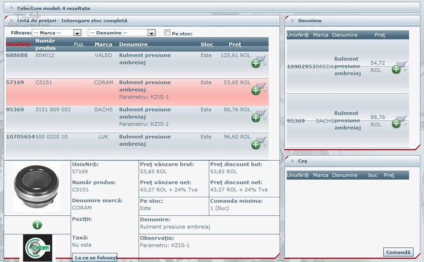Sort price list by Marca column
Image resolution: width=424 pixels, height=262 pixels.
tap(103, 44)
